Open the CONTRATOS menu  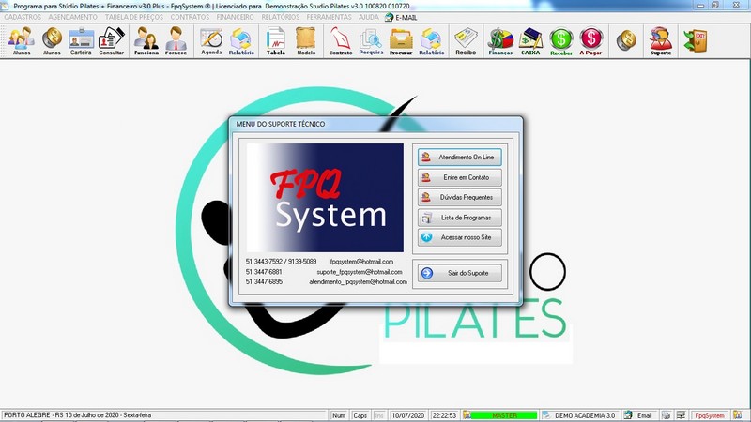point(191,17)
